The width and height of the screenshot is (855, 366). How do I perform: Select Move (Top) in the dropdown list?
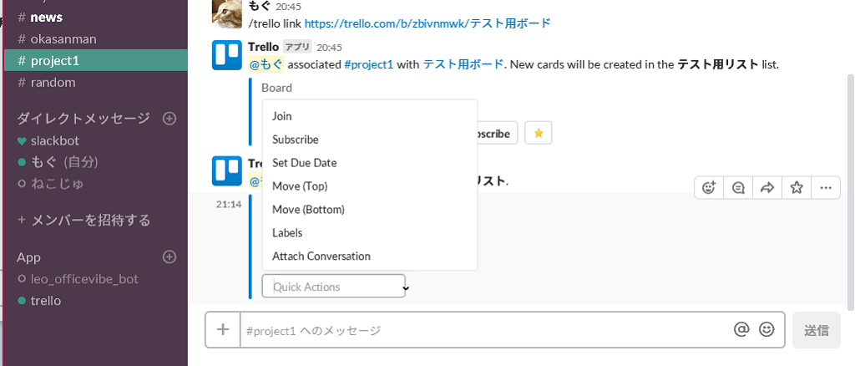pyautogui.click(x=300, y=186)
